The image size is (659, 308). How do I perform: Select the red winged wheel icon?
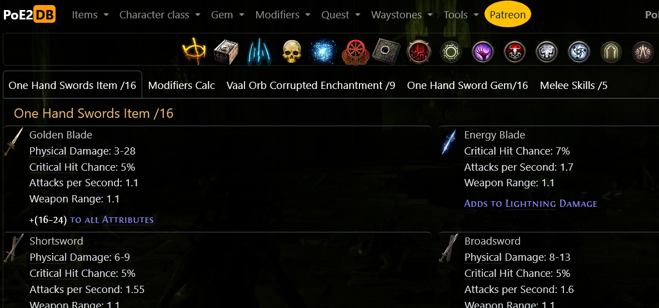(355, 52)
